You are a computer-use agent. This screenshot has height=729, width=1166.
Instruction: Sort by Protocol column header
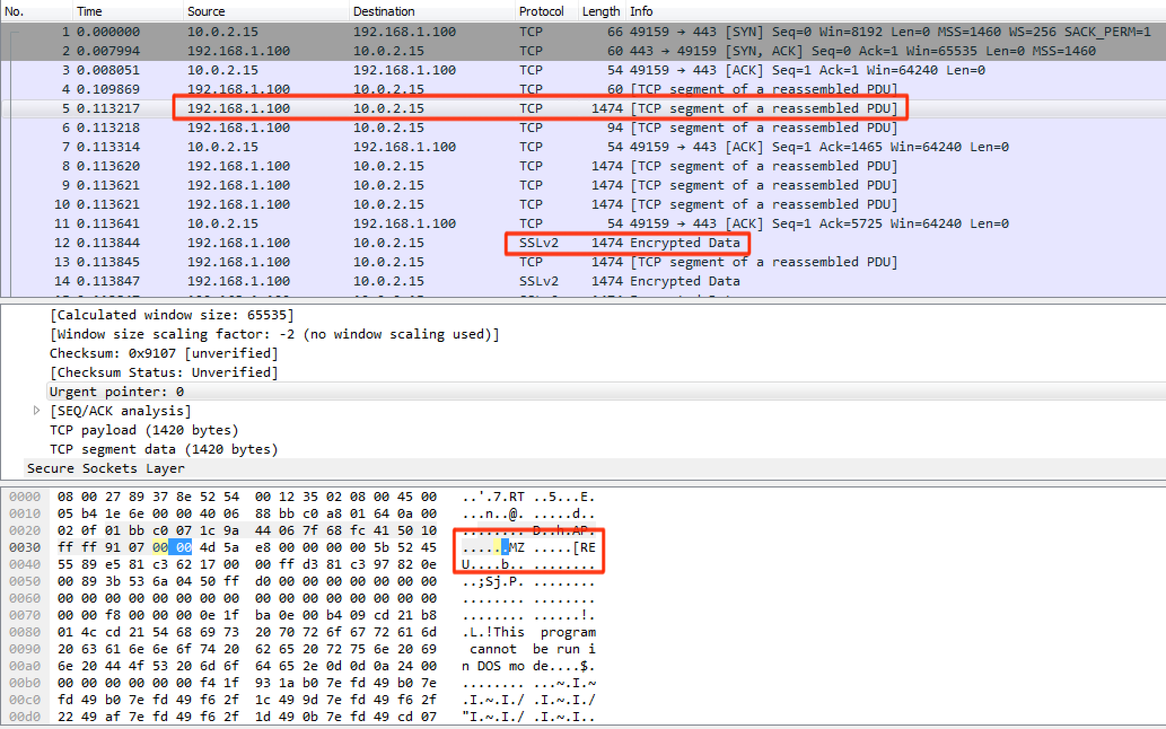tap(541, 11)
